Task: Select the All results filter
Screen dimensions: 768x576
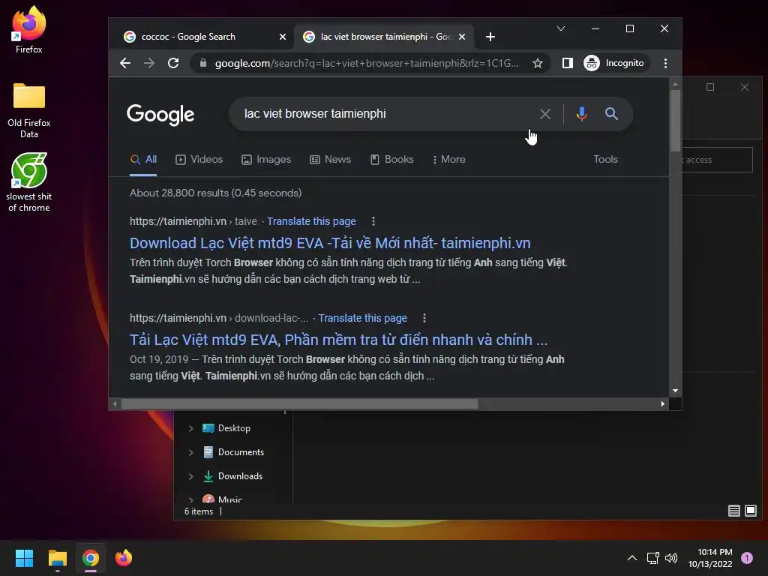Action: coord(143,160)
